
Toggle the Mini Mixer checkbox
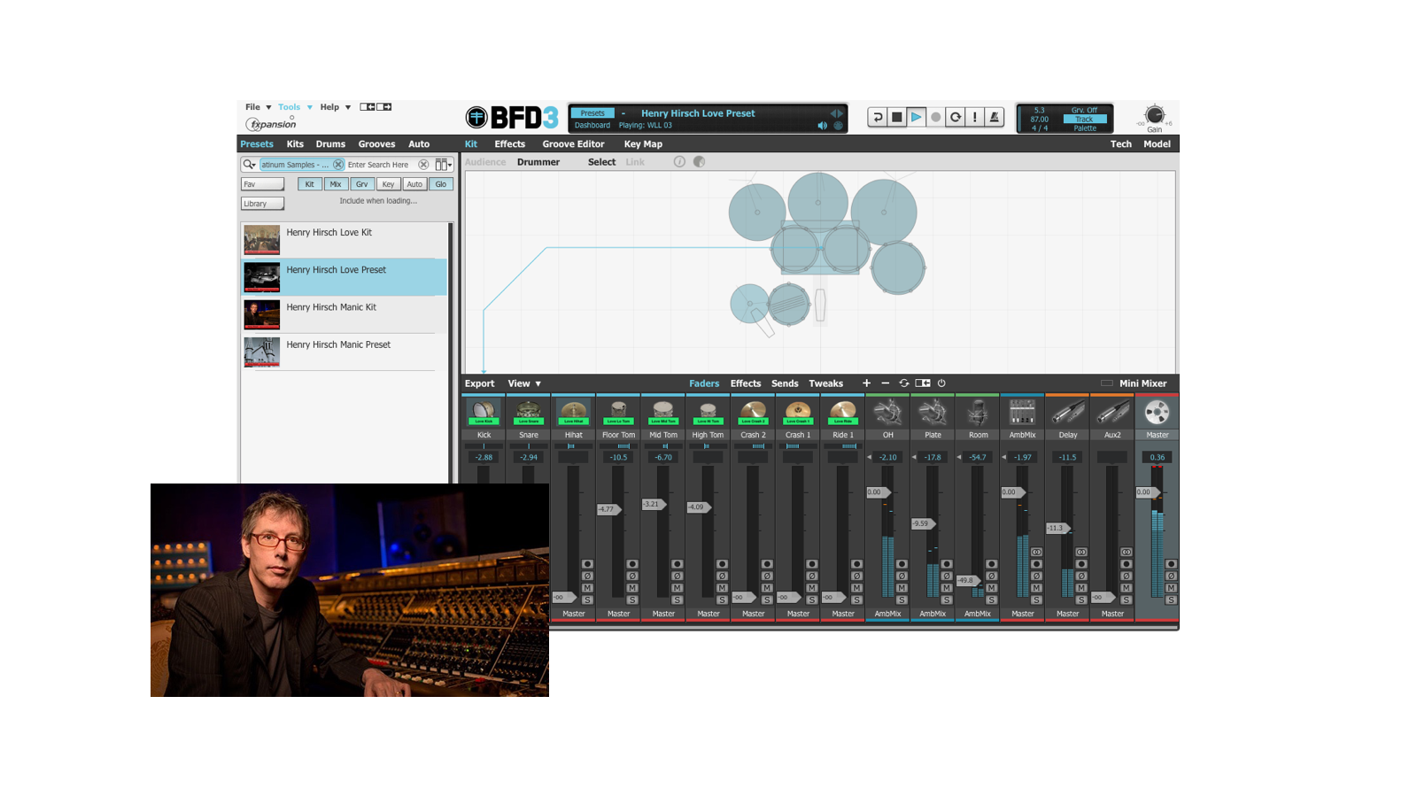[1106, 383]
